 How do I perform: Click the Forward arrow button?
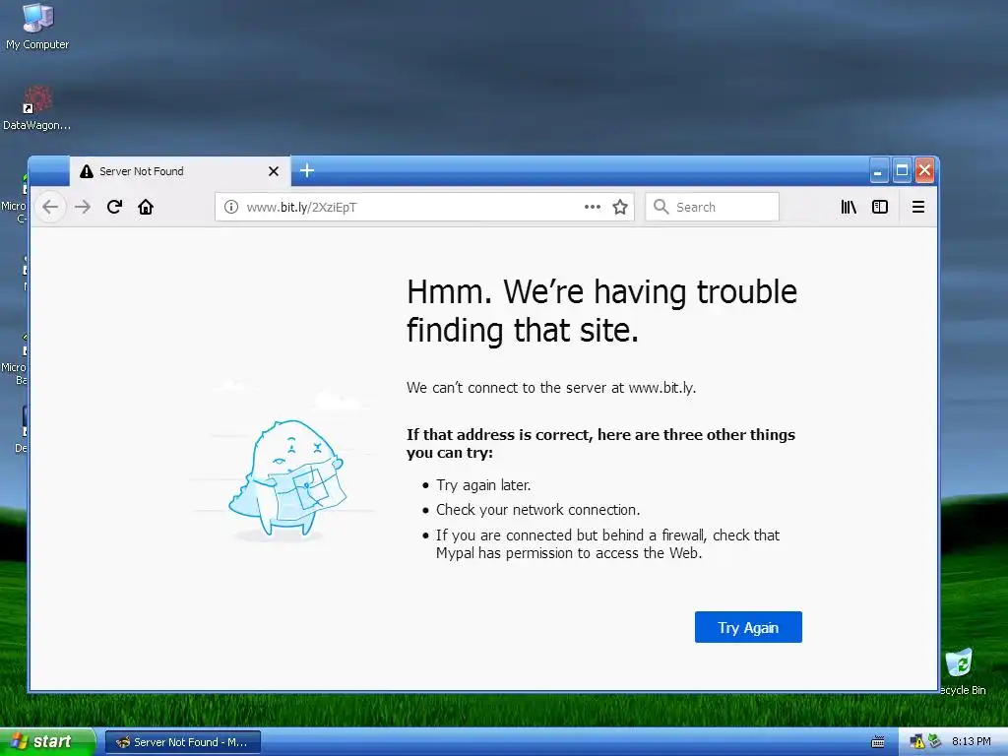pyautogui.click(x=83, y=207)
